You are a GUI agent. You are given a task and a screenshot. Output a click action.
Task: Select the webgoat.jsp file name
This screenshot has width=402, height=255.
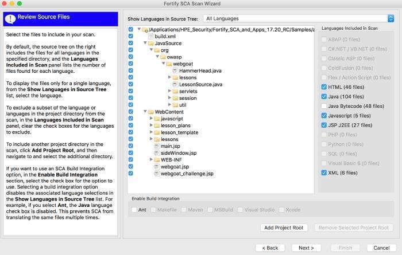[x=175, y=167]
